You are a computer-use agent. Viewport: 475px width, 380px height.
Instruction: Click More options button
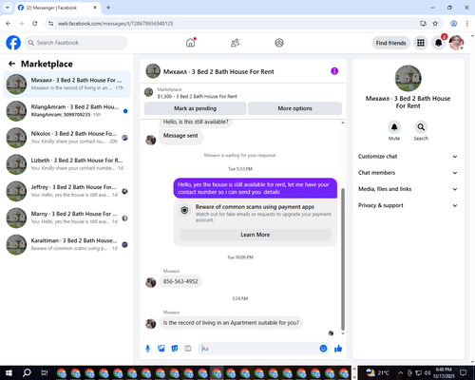click(x=294, y=108)
